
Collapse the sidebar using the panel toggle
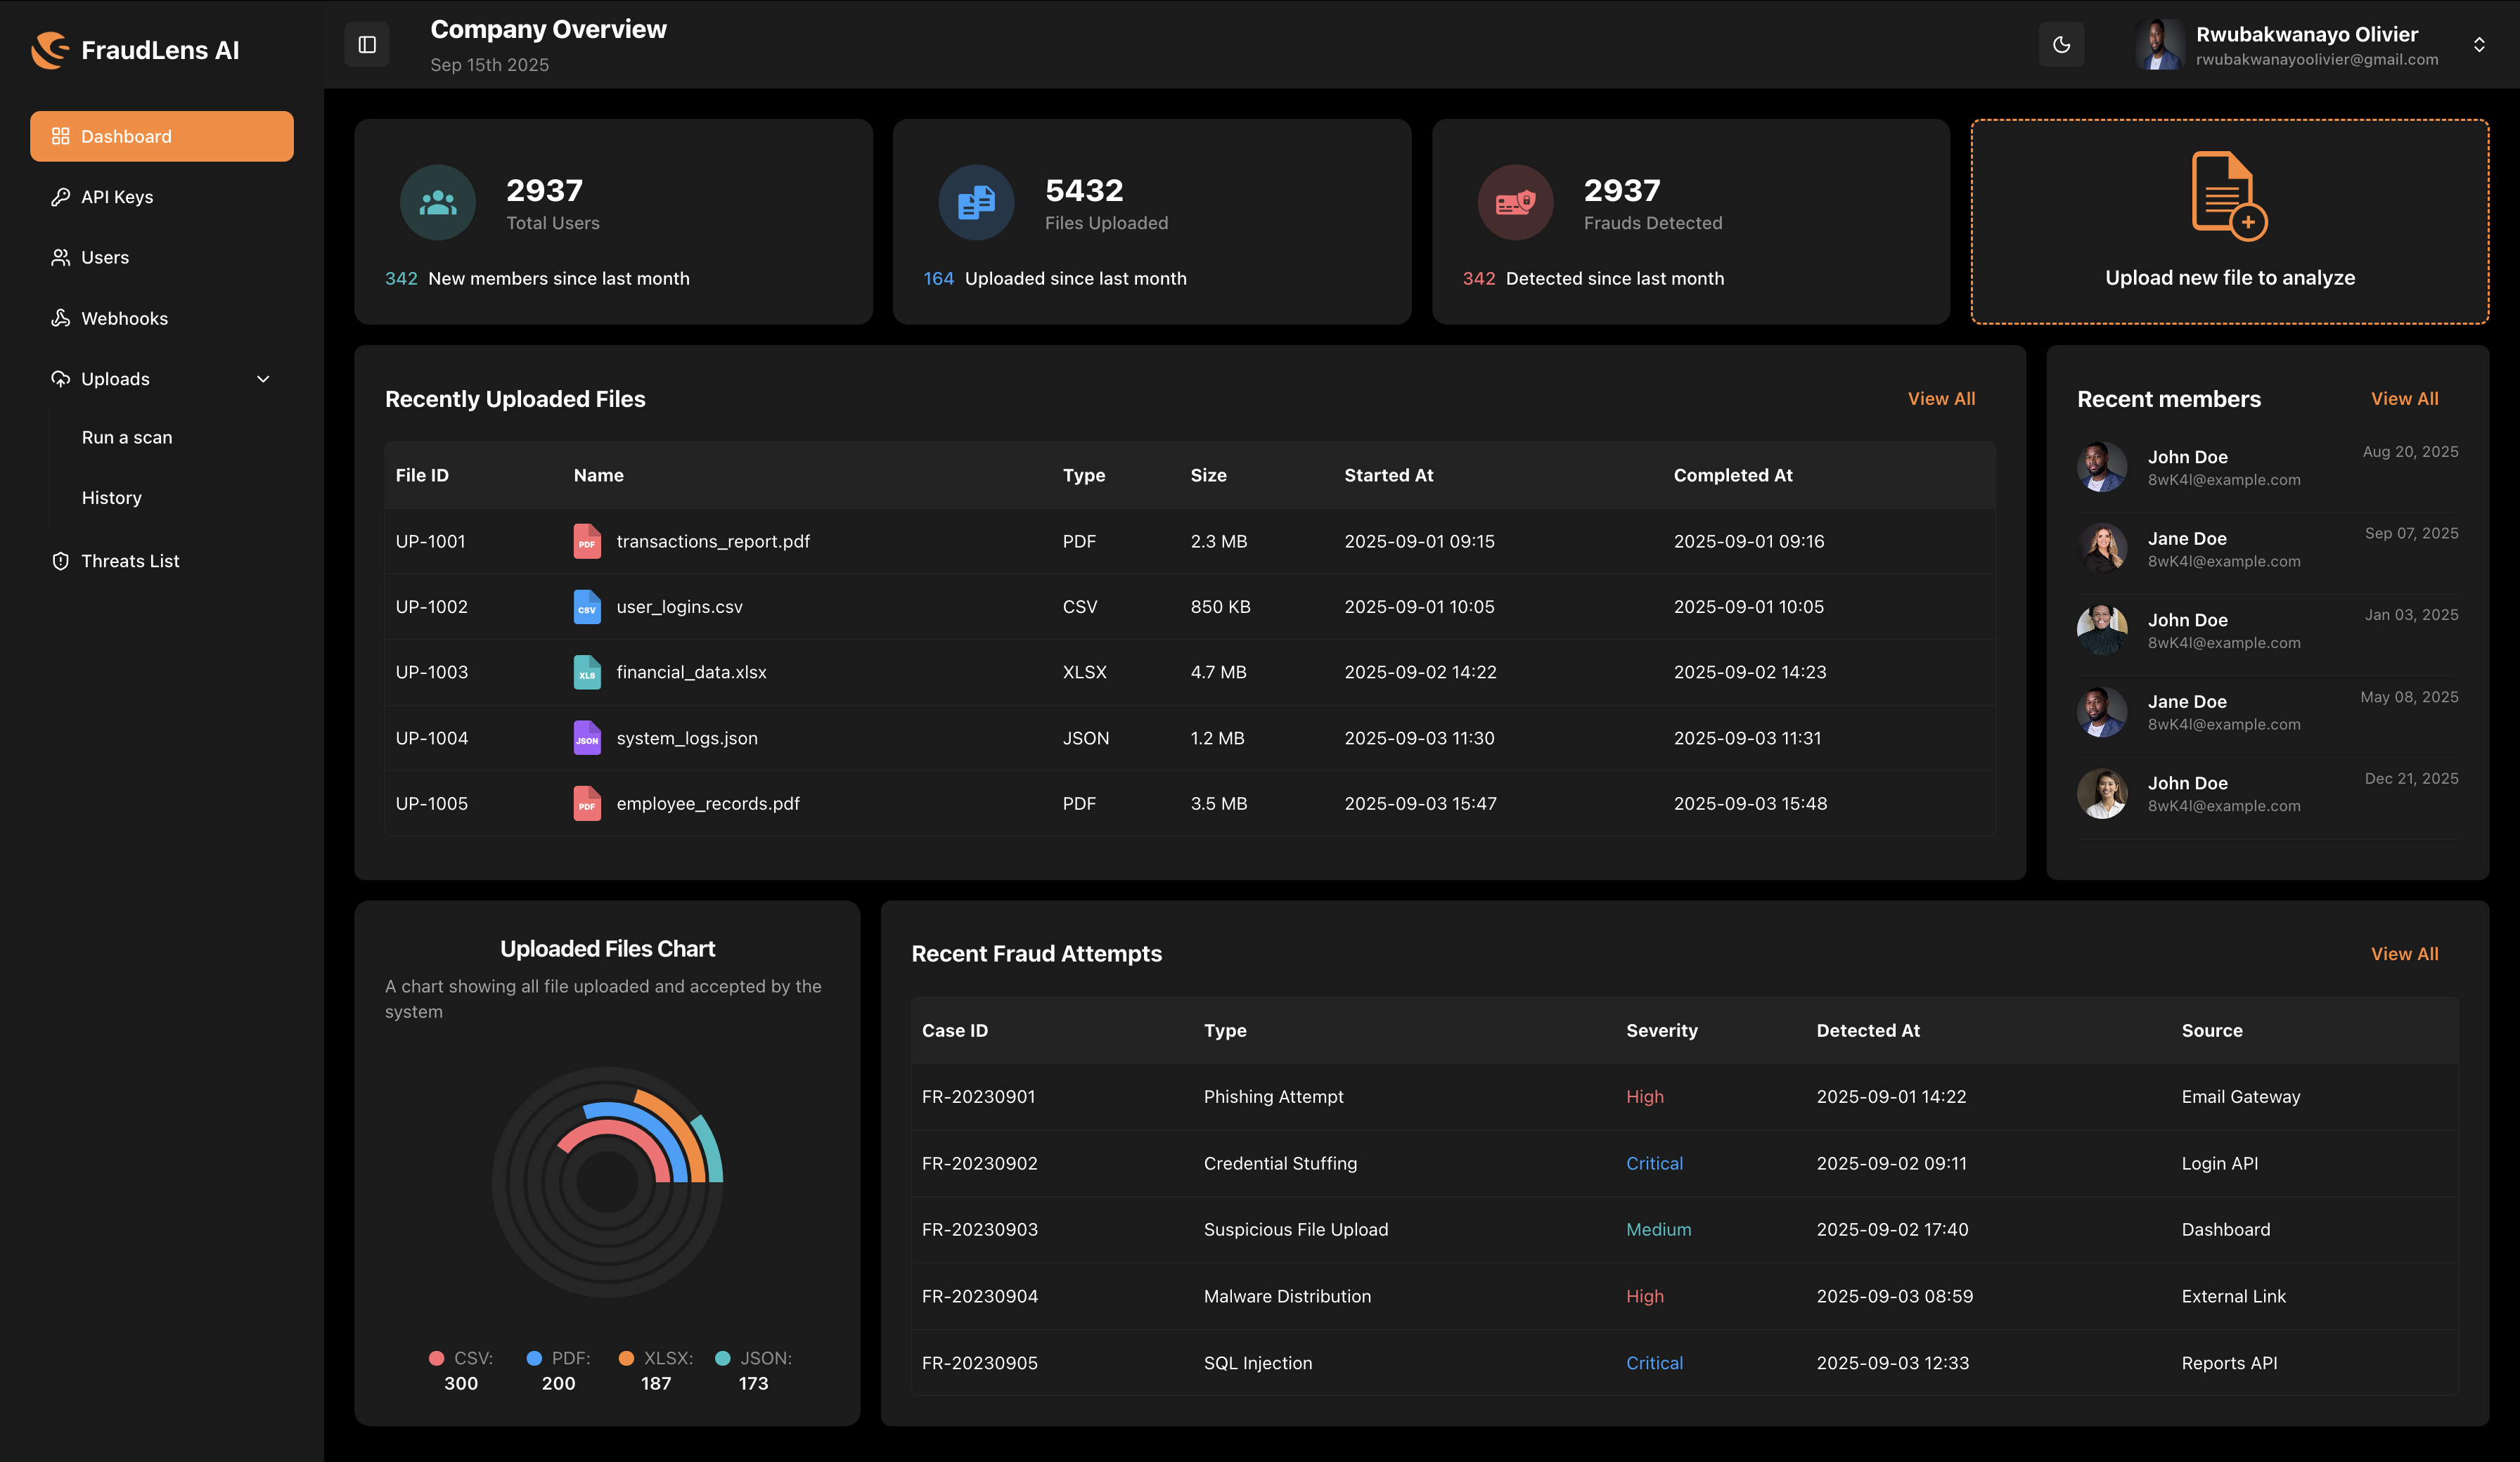click(x=367, y=44)
